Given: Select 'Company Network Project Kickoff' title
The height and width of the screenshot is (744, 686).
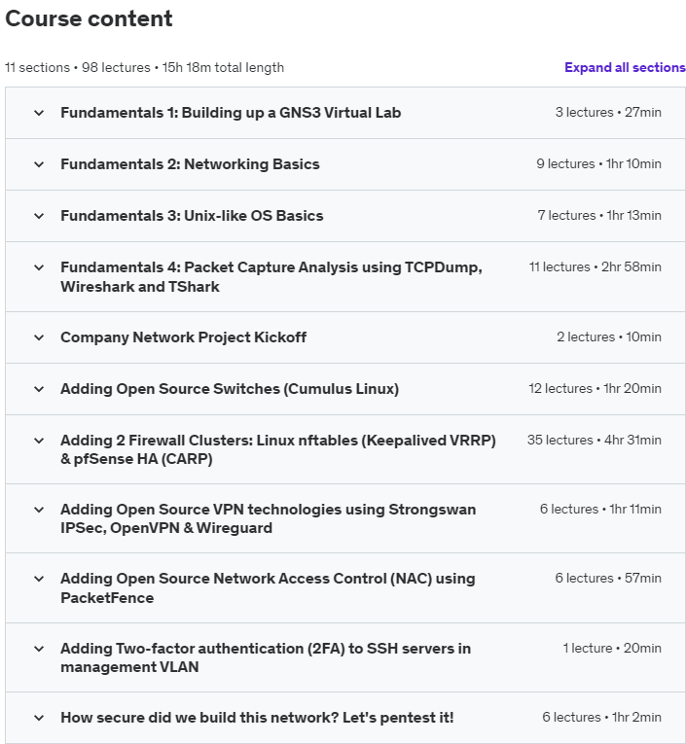Looking at the screenshot, I should coord(183,337).
